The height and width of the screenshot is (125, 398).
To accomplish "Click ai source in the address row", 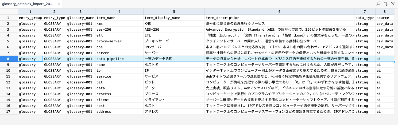I will point(385,112).
